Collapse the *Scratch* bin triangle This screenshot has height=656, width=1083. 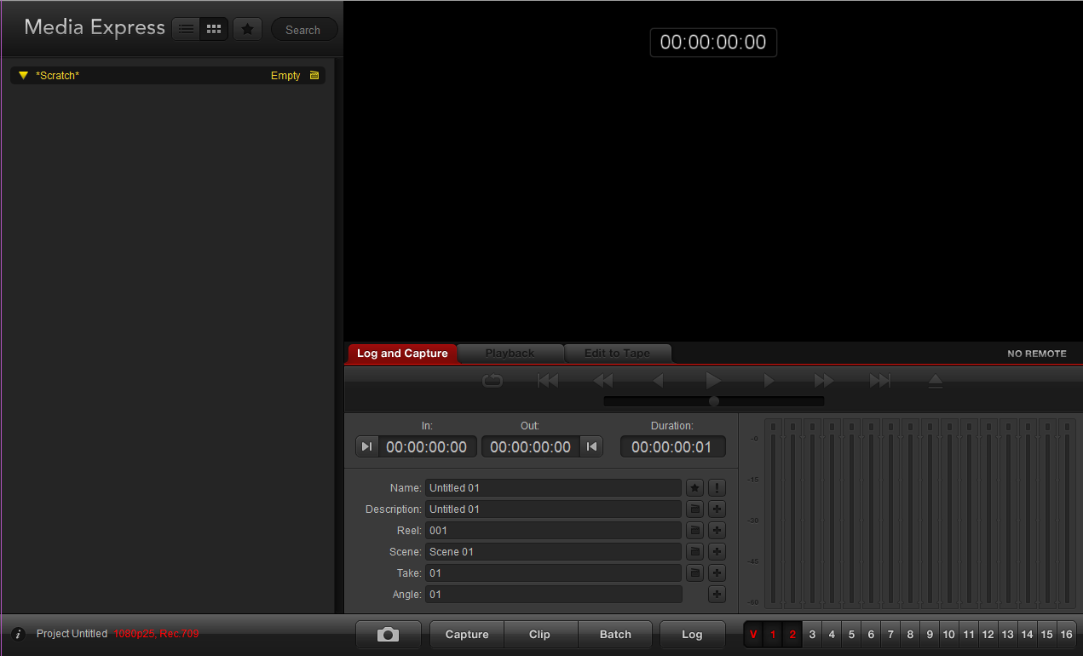[24, 76]
